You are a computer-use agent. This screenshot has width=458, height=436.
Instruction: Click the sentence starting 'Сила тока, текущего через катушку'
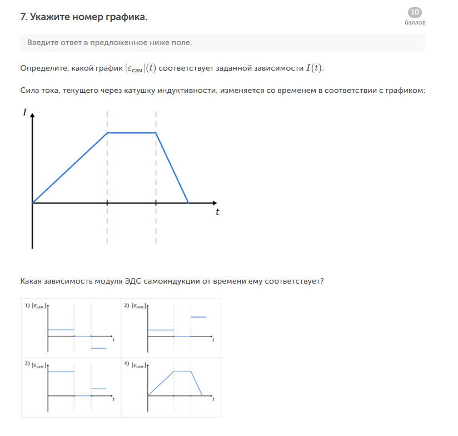(x=222, y=90)
